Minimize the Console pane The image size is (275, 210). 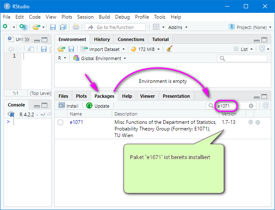(37, 106)
